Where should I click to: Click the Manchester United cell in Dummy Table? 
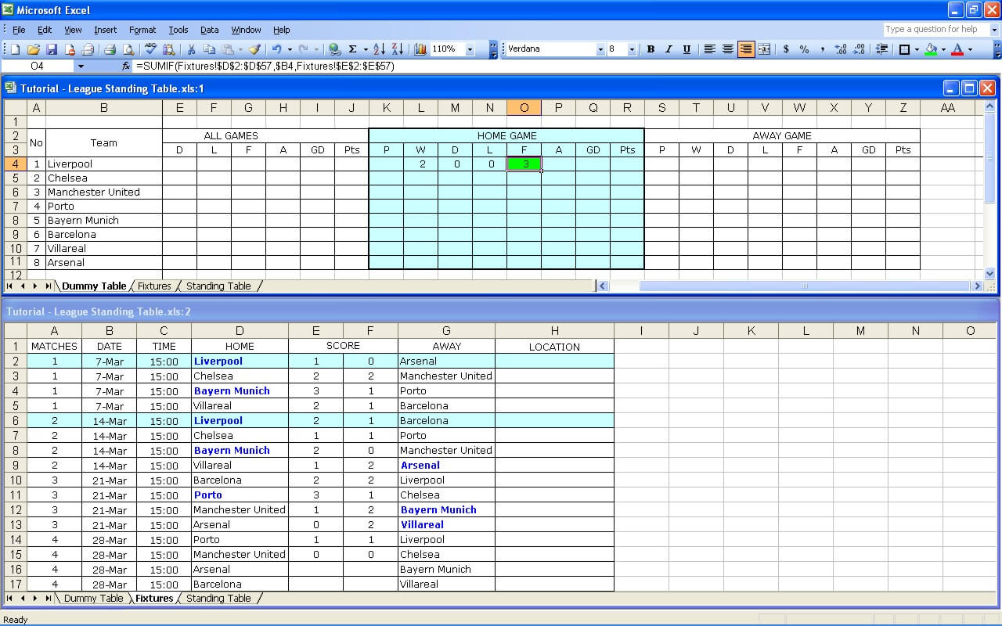104,192
